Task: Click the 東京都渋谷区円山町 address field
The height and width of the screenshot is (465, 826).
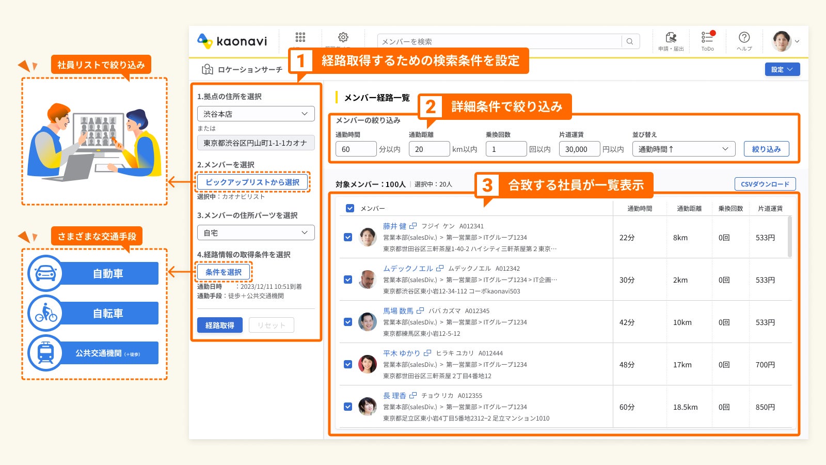Action: coord(256,143)
